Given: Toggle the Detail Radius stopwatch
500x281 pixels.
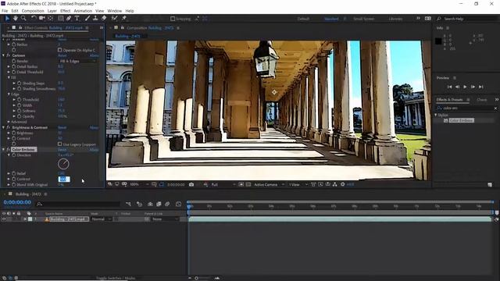Looking at the screenshot, I should pyautogui.click(x=14, y=66).
